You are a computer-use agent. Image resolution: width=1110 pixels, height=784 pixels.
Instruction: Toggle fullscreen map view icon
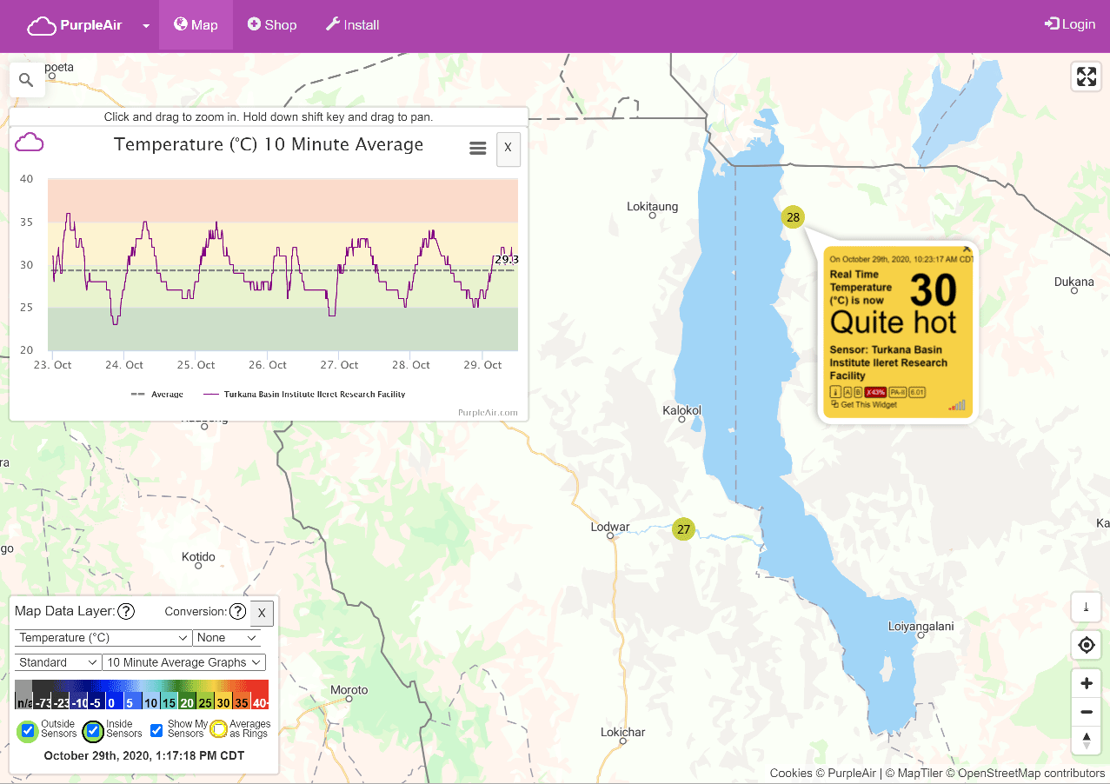tap(1086, 76)
